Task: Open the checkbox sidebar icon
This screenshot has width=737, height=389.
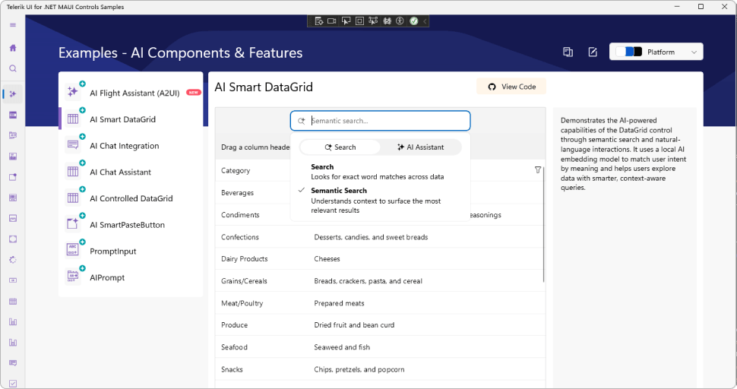Action: (13, 384)
